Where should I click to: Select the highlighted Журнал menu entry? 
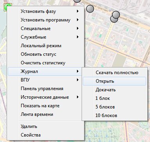pyautogui.click(x=45, y=71)
